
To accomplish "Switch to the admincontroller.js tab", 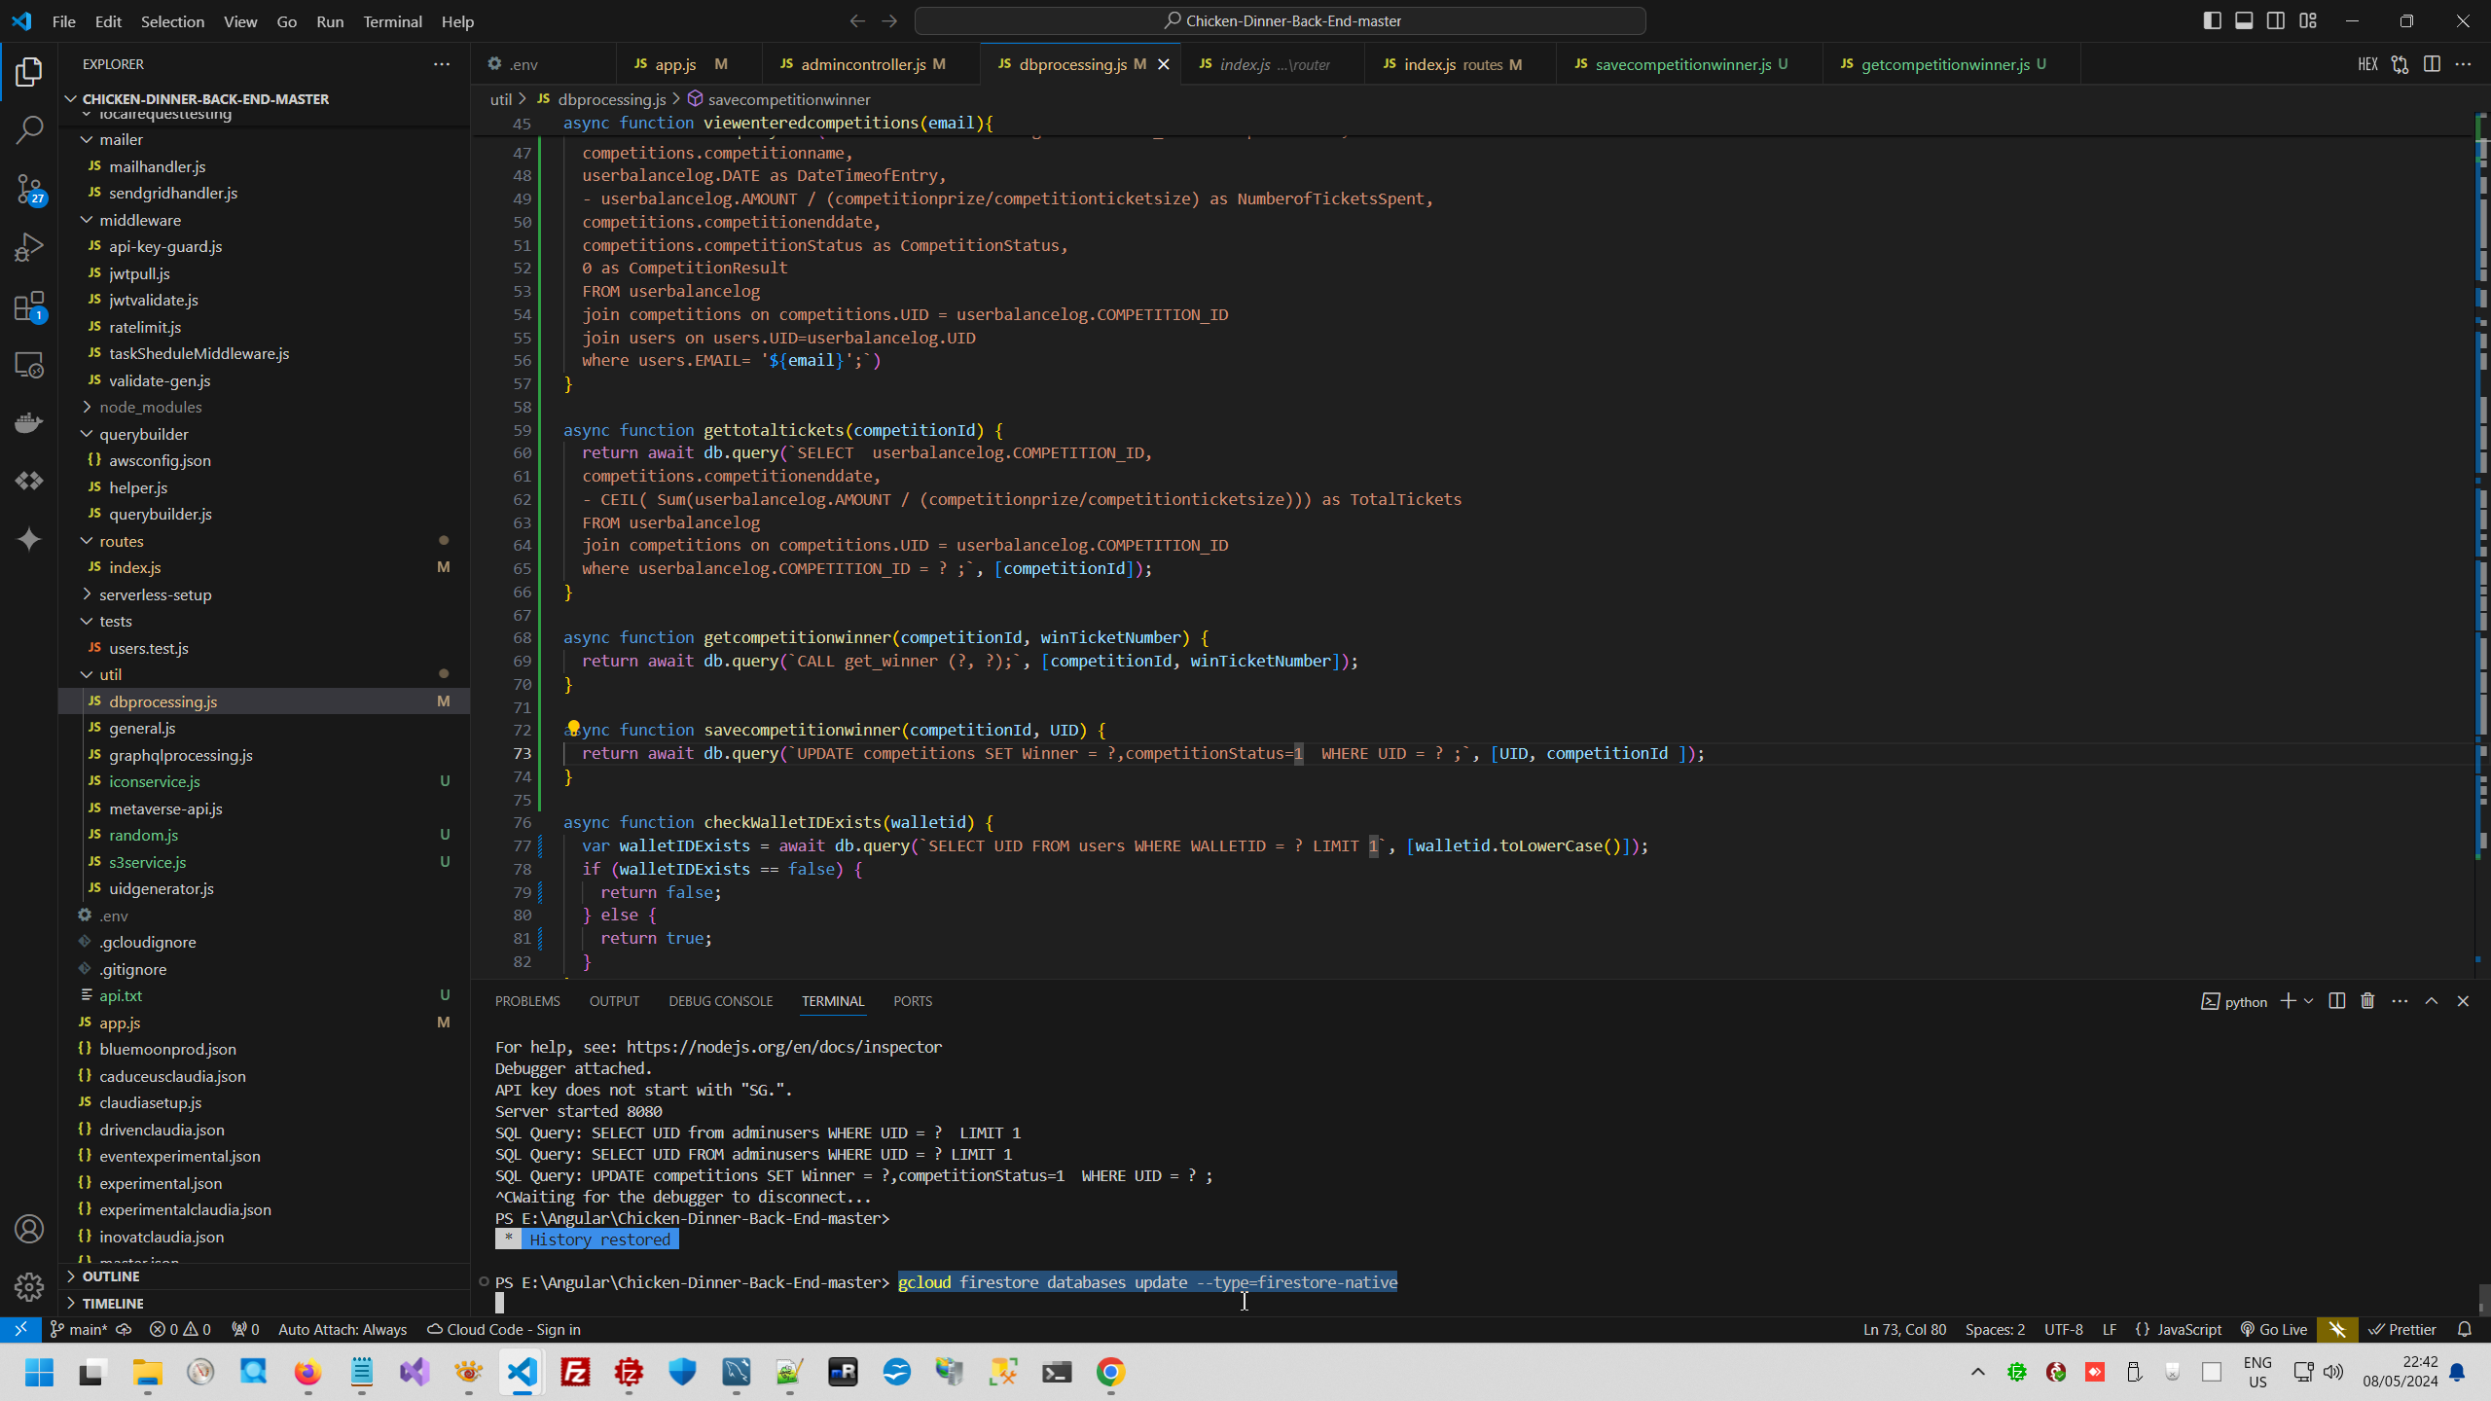I will pos(862,64).
